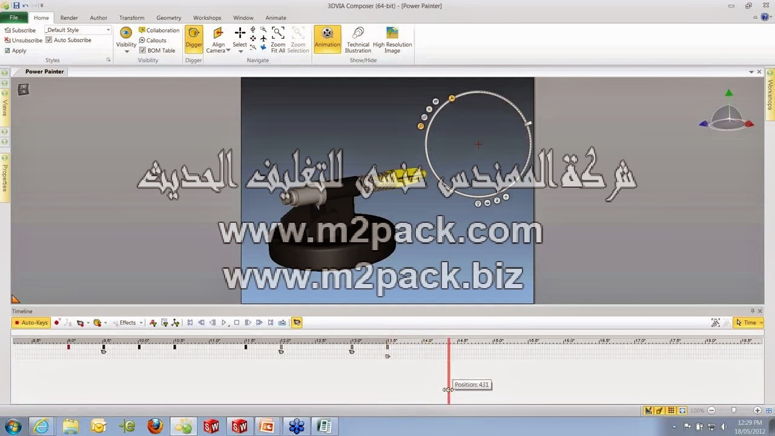This screenshot has height=436, width=775.
Task: Expand the Select dropdown arrow
Action: coord(240,51)
